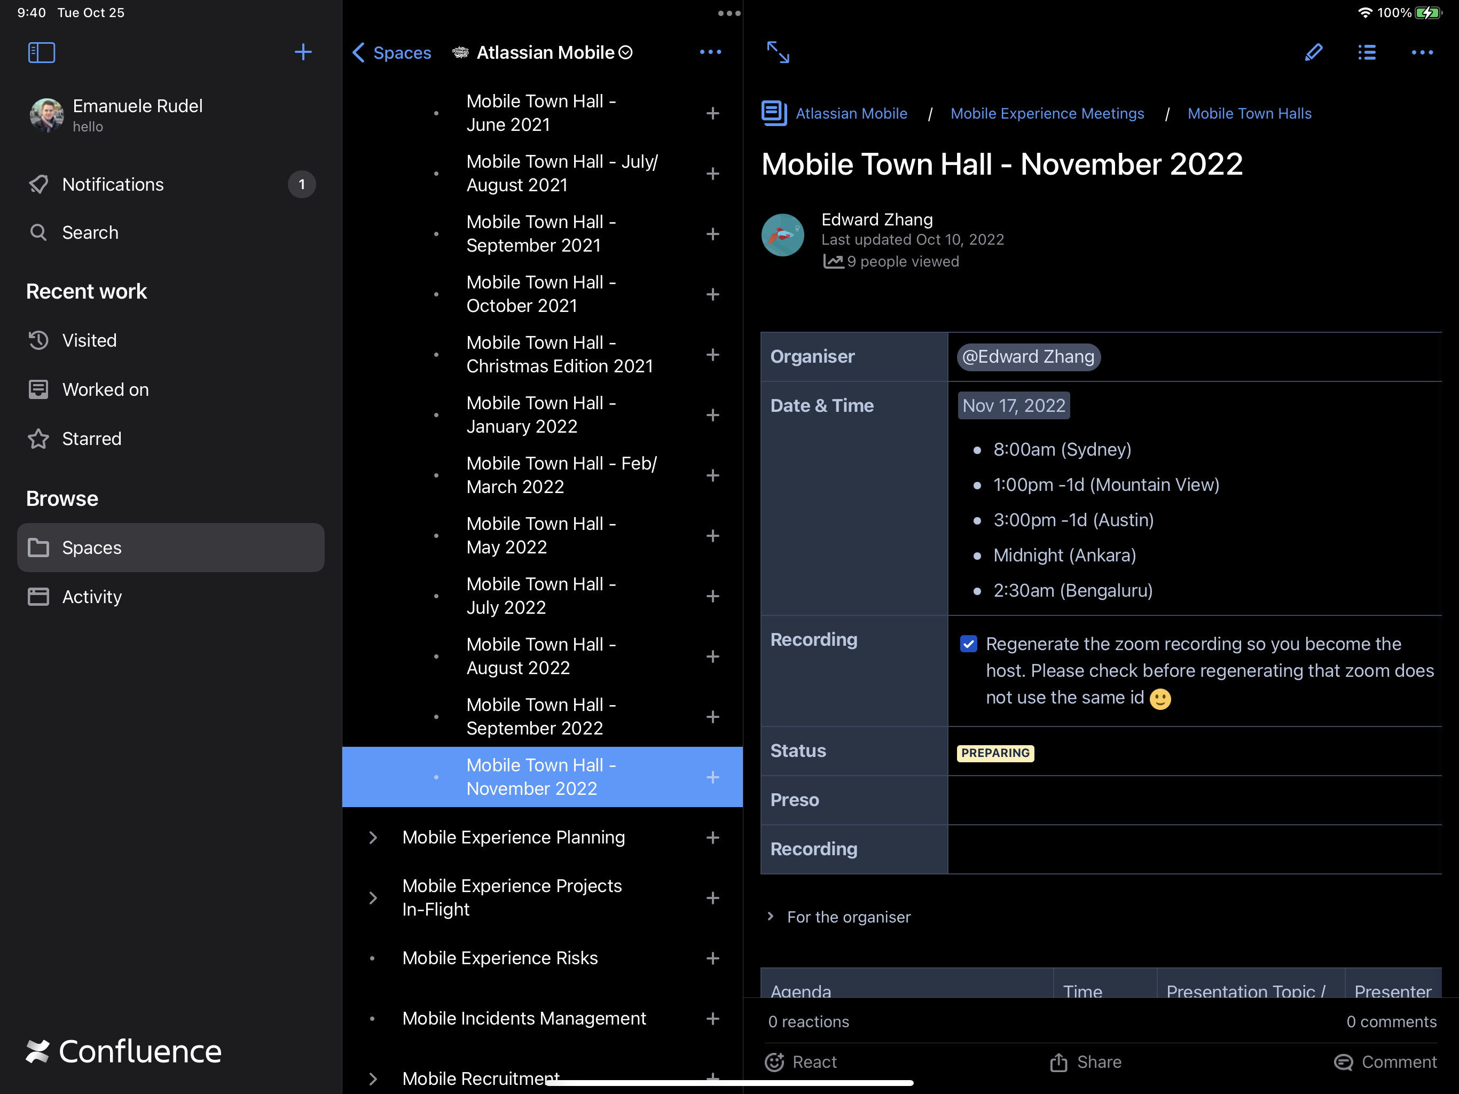This screenshot has width=1459, height=1094.
Task: Open Notifications in the sidebar
Action: click(x=171, y=184)
